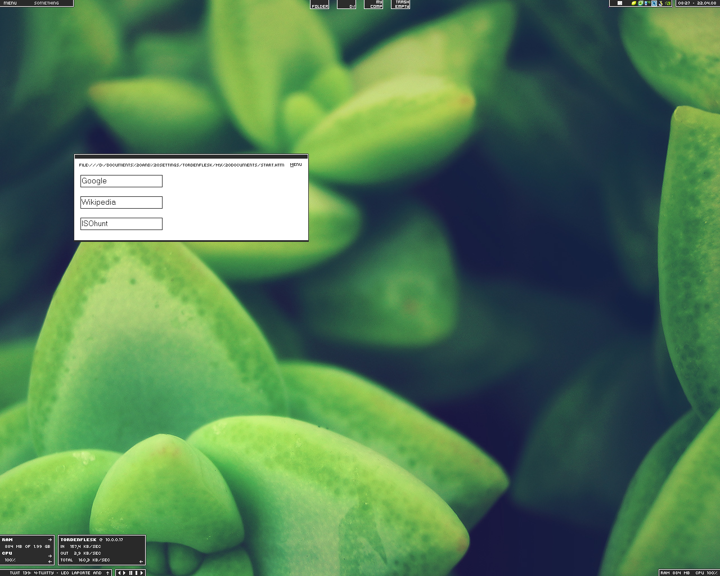Stop playback with the stop button
The image size is (720, 576).
pyautogui.click(x=136, y=573)
